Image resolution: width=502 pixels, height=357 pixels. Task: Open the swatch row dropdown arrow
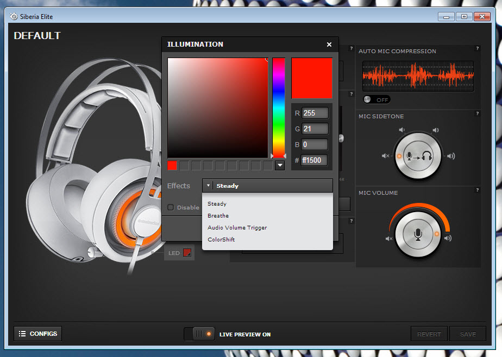click(x=280, y=165)
